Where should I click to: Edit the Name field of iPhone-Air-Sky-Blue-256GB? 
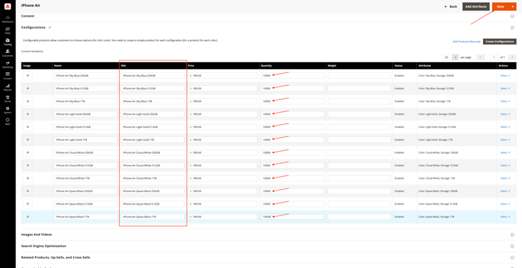[x=86, y=76]
